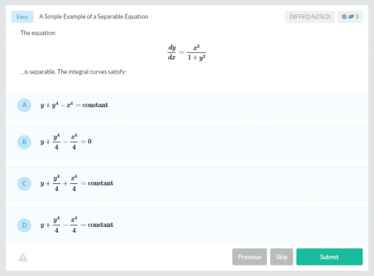The width and height of the screenshot is (374, 276).
Task: Submit the selected answer
Action: tap(329, 257)
